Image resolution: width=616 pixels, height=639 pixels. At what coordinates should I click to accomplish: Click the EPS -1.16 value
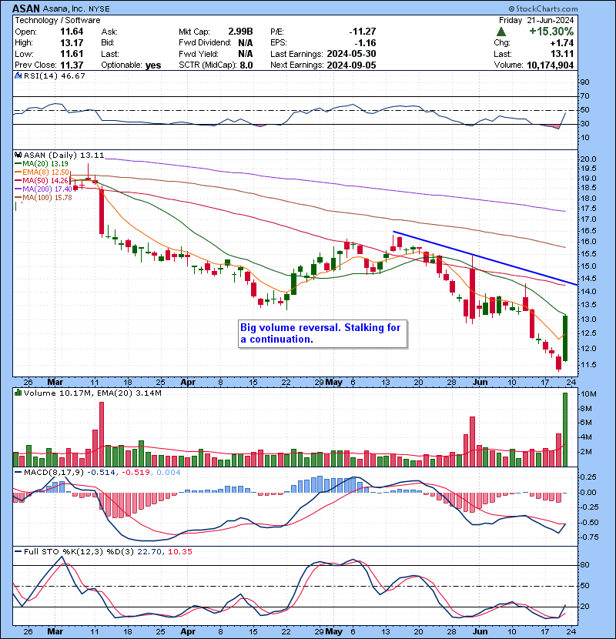(365, 43)
